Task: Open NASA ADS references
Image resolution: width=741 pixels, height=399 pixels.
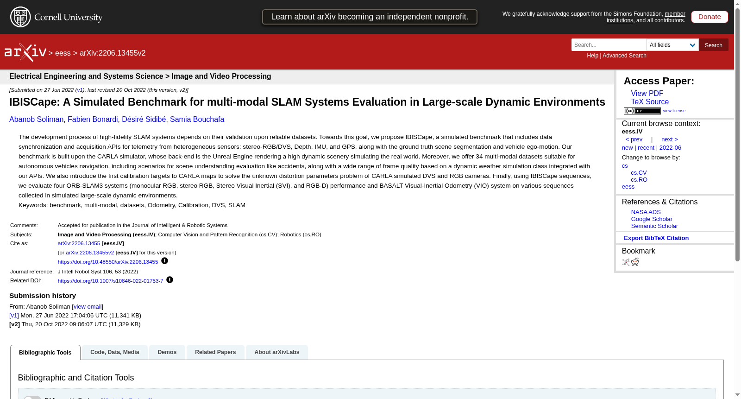Action: tap(646, 212)
